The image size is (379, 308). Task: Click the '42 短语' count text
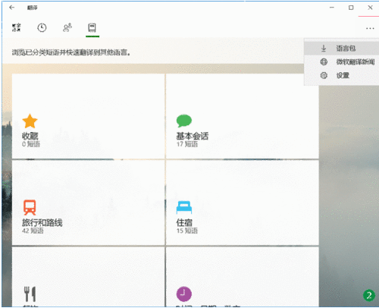(33, 231)
